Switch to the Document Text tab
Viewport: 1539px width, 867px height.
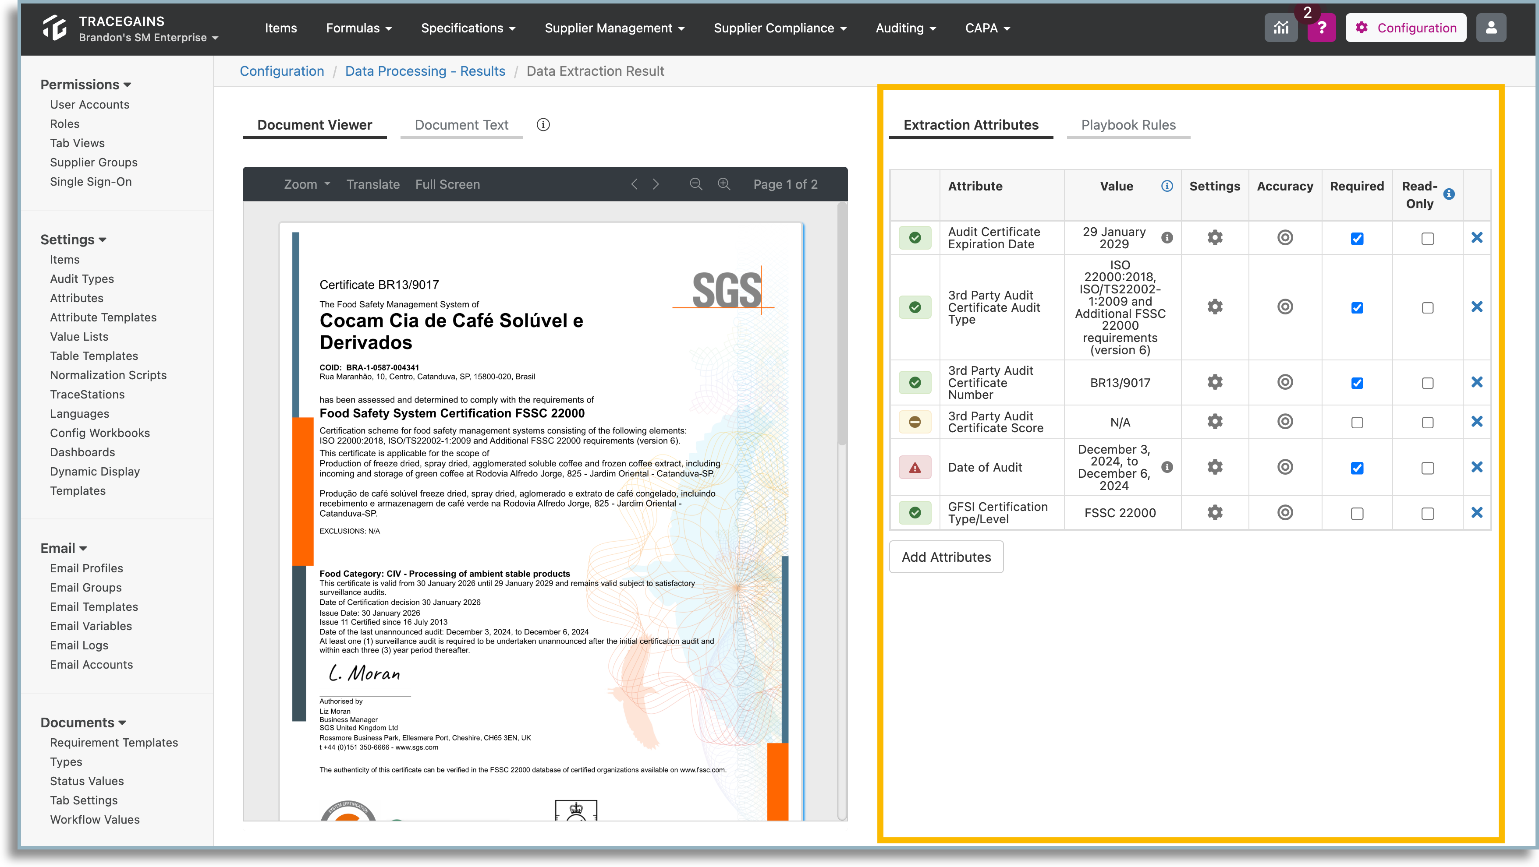click(x=461, y=125)
